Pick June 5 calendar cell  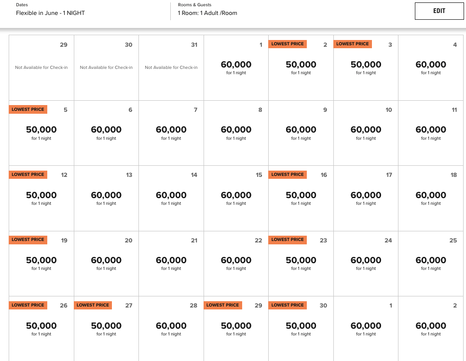[x=41, y=133]
